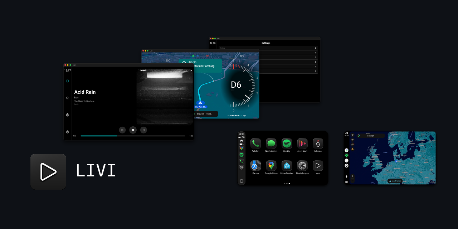Click the 400 m - 11:56 ETA pill

click(205, 114)
